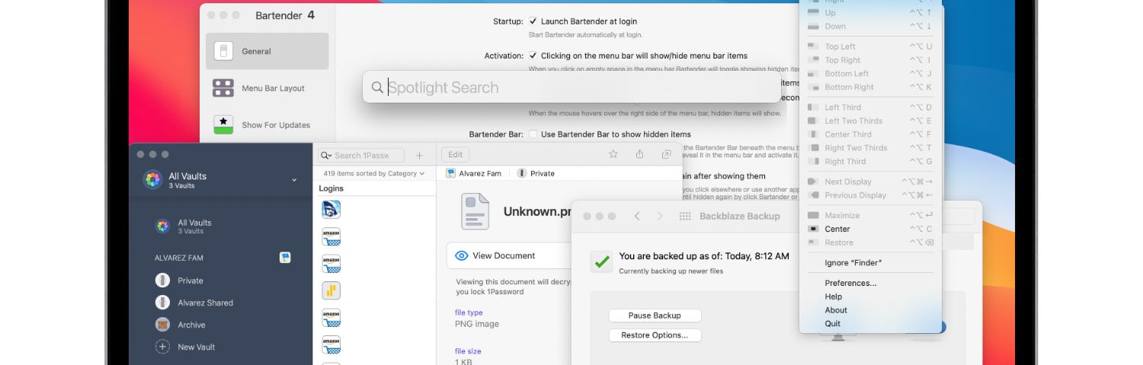The image size is (1143, 365).
Task: Select Left Two Thirds window position
Action: pos(870,121)
